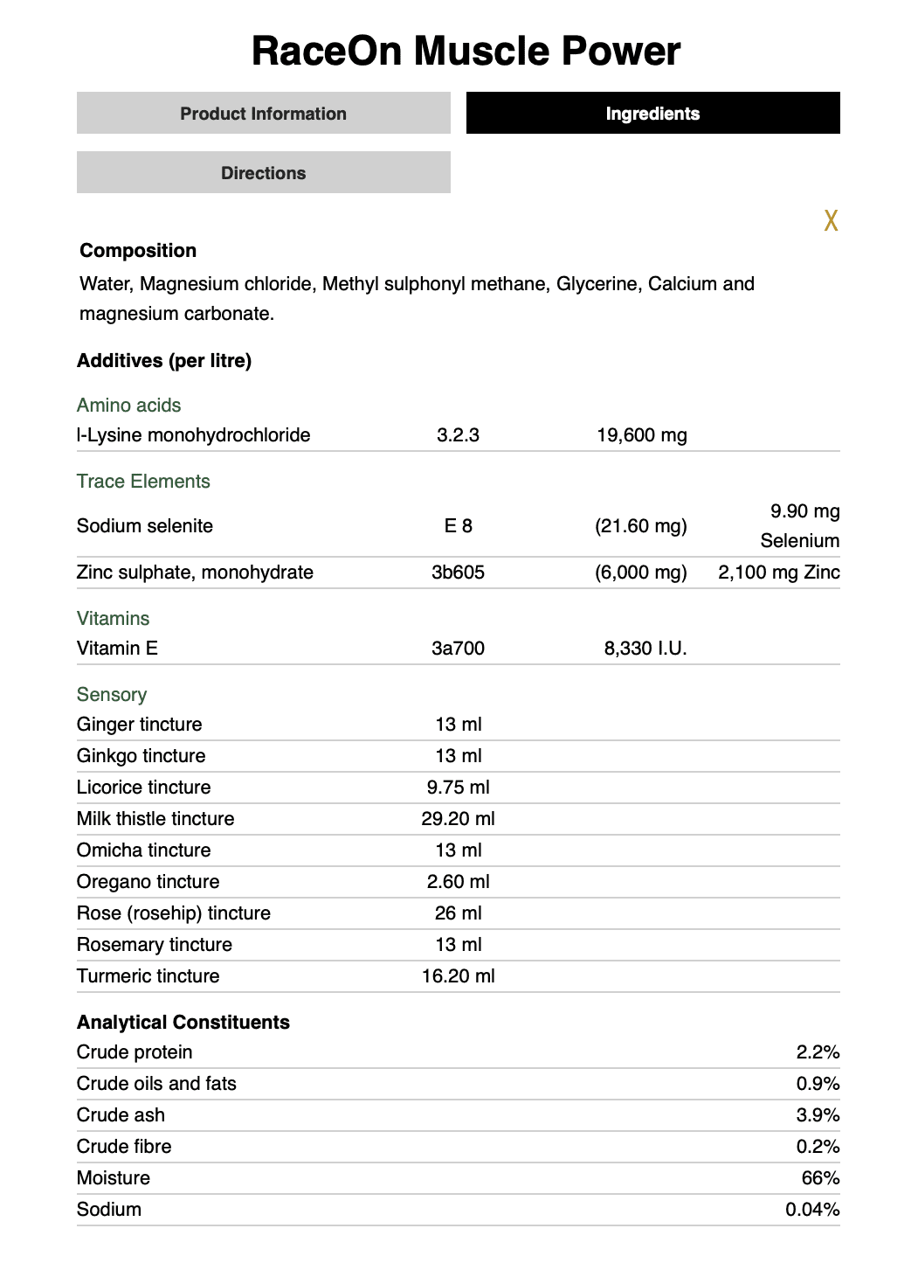Click the 3b605 code for Zinc sulphate
The image size is (918, 1277).
coord(458,573)
